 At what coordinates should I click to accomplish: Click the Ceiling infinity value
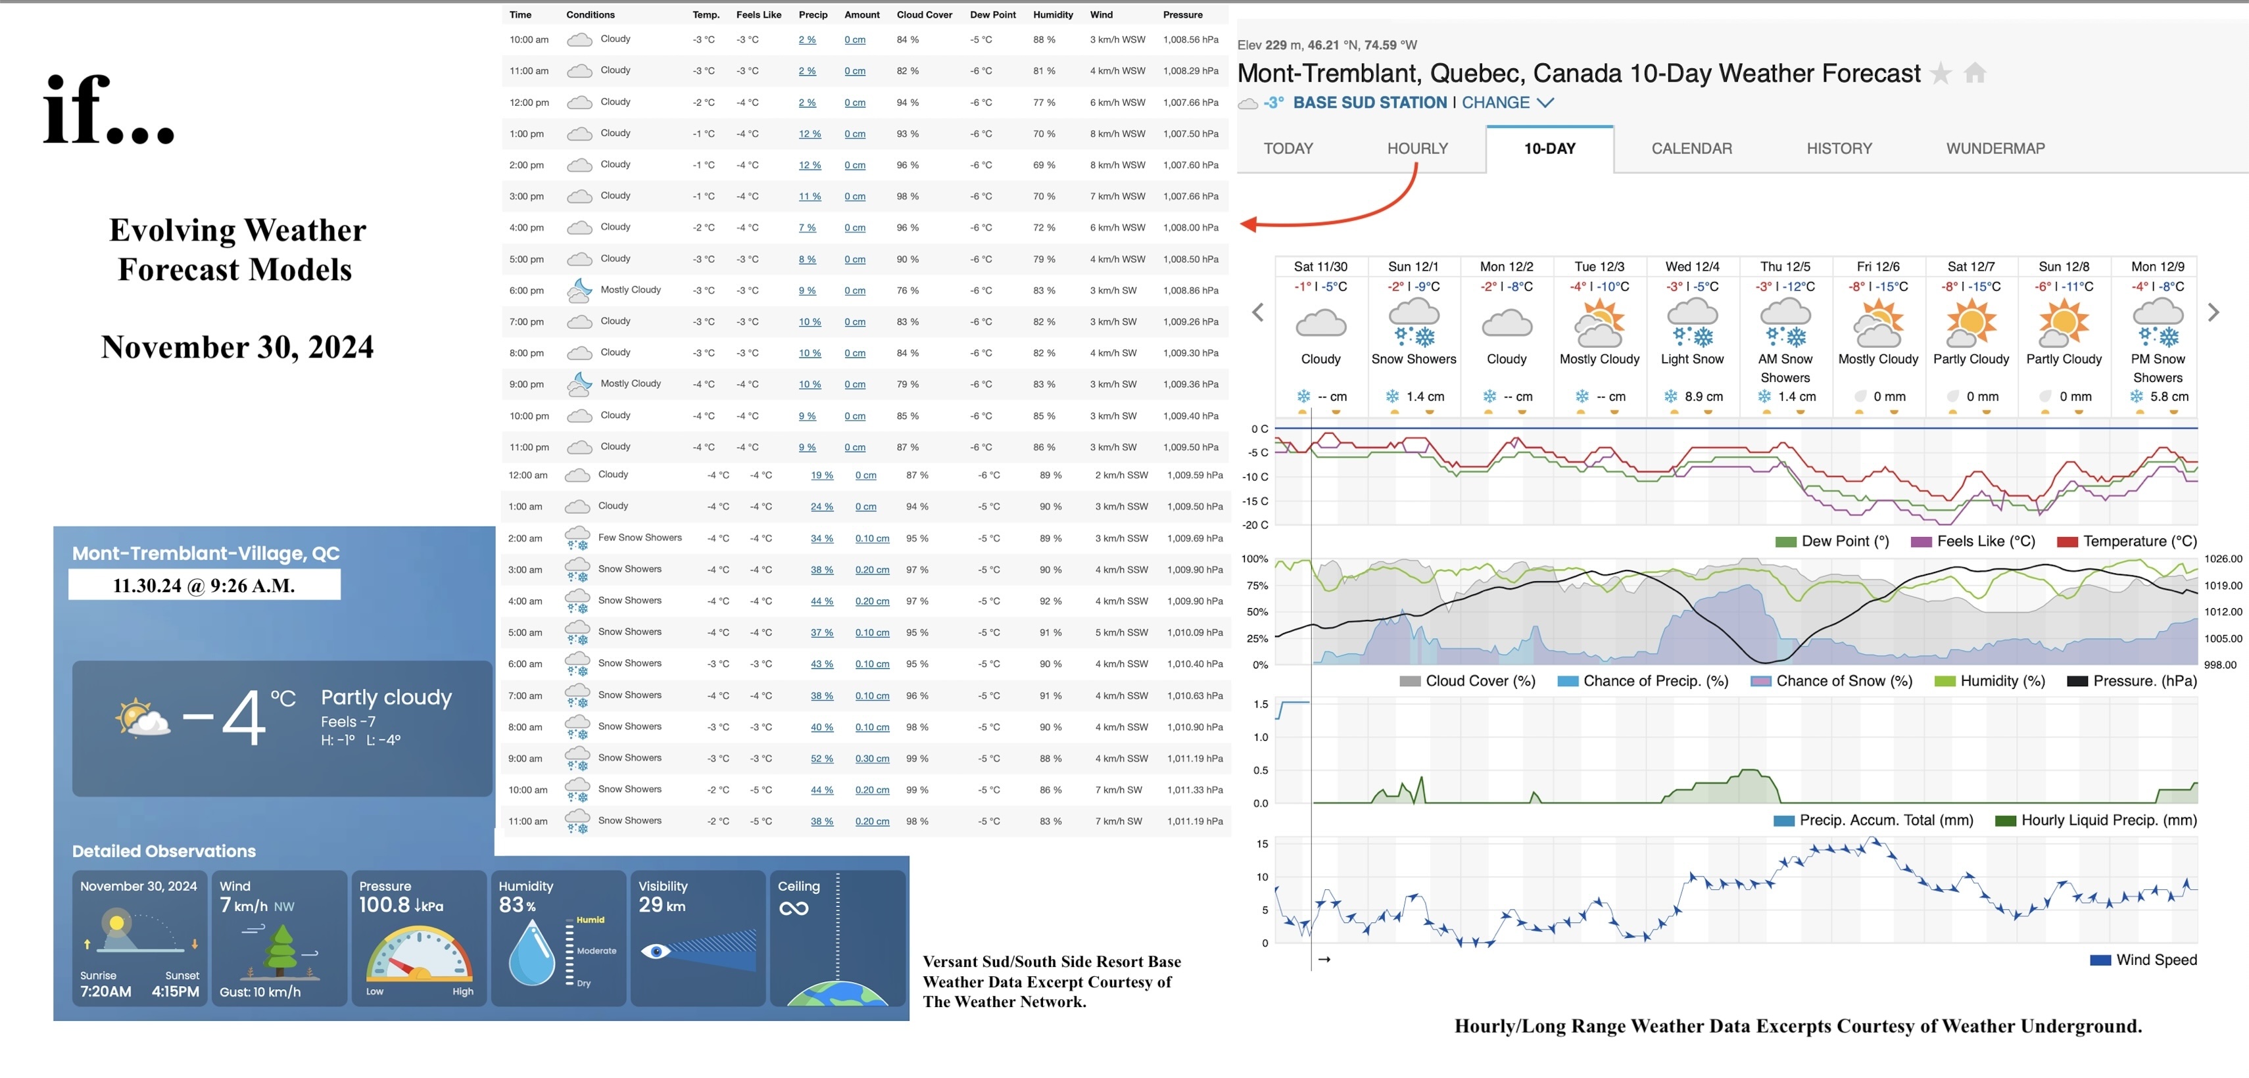coord(792,908)
